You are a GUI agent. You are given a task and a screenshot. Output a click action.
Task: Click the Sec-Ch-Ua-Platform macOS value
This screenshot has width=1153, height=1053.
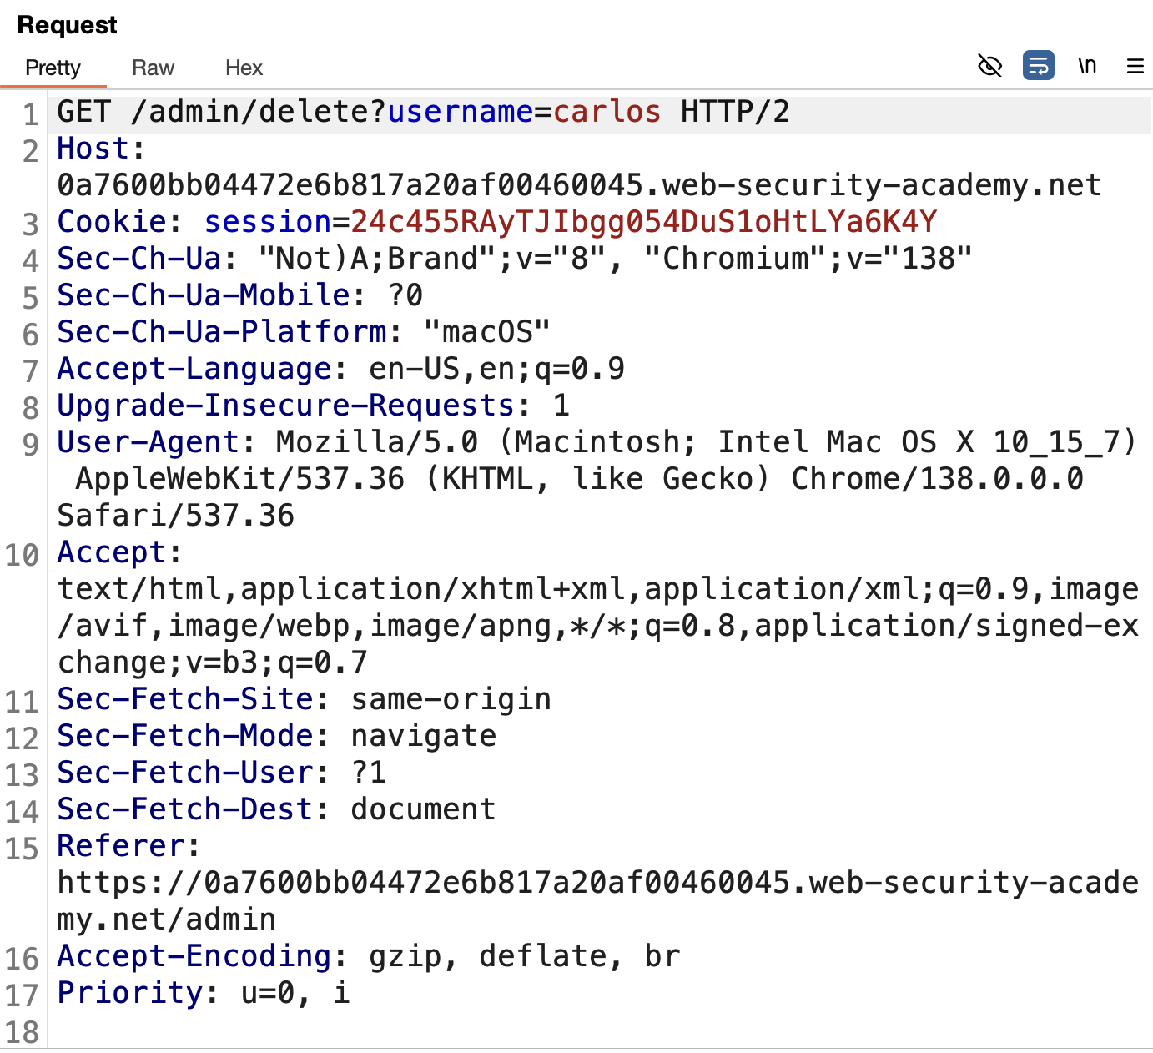[x=487, y=332]
